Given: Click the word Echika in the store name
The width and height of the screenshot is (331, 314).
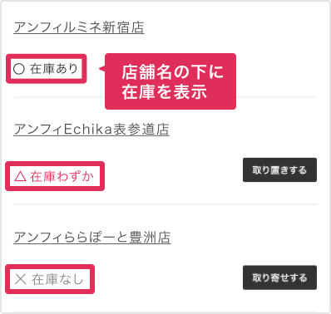Looking at the screenshot, I should 88,130.
